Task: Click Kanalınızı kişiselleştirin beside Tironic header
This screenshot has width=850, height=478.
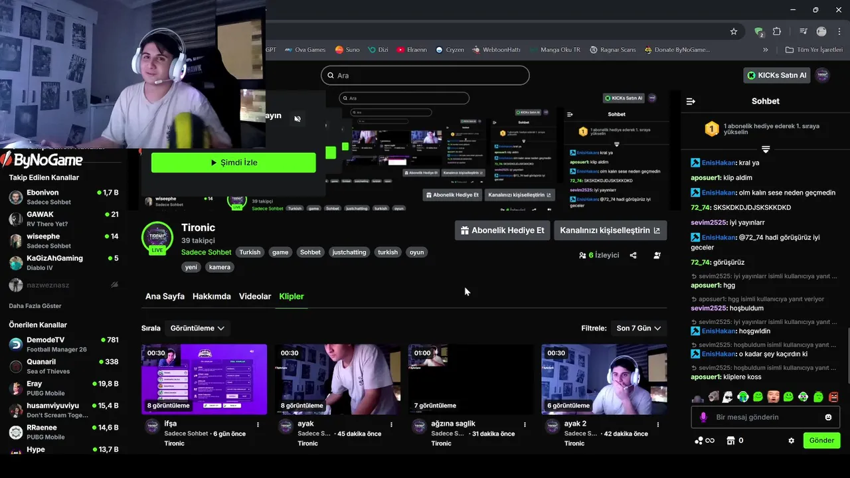Action: pos(610,230)
